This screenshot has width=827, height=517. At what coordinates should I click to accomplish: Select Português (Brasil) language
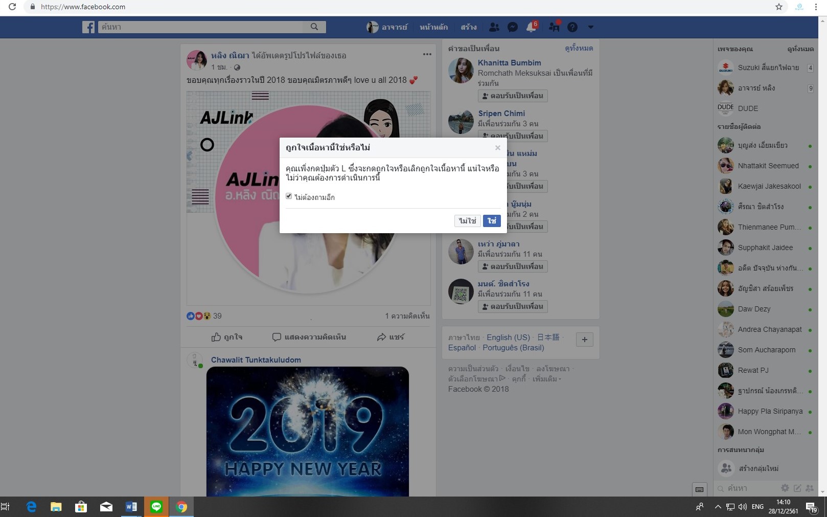click(x=513, y=348)
